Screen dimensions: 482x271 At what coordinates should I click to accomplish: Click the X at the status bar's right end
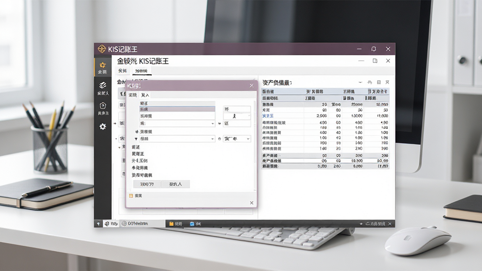point(390,223)
